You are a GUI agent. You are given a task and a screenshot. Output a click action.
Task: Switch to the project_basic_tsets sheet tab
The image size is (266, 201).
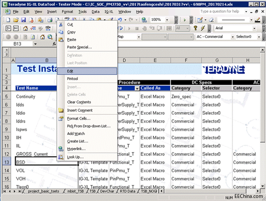click(x=43, y=191)
